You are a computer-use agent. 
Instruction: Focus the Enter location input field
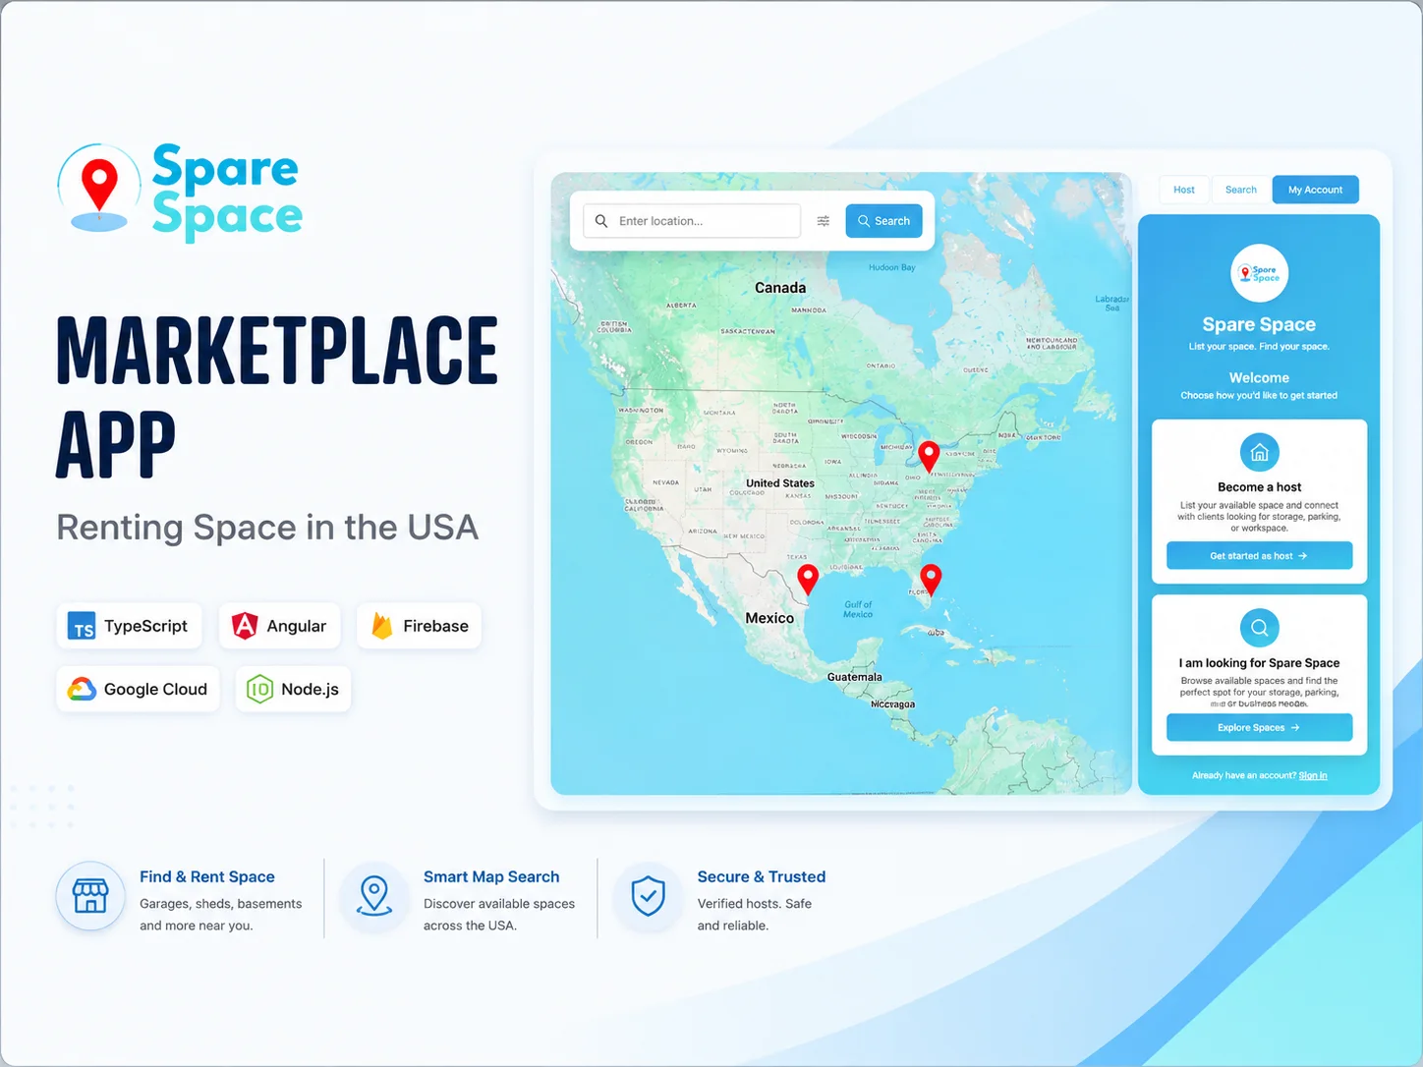coord(693,221)
